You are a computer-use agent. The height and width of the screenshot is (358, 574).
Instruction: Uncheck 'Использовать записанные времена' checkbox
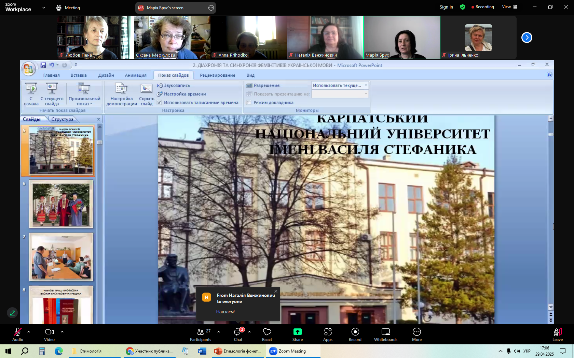[x=159, y=103]
